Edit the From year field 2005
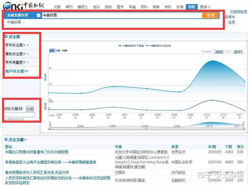The width and height of the screenshot is (250, 185). (x=219, y=52)
